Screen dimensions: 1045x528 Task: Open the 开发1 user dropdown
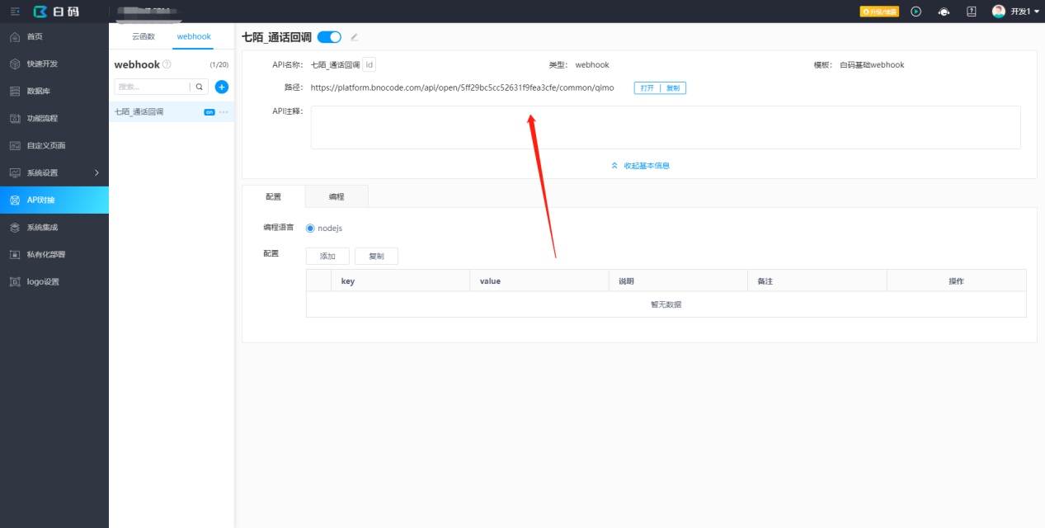point(1024,12)
